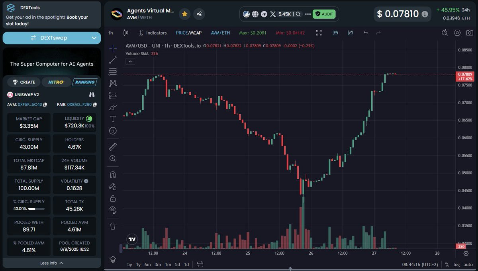
Task: Open the timezone clock menu 08:44:16
Action: point(420,264)
